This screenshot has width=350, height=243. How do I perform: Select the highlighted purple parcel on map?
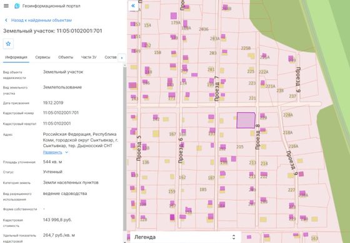point(246,120)
